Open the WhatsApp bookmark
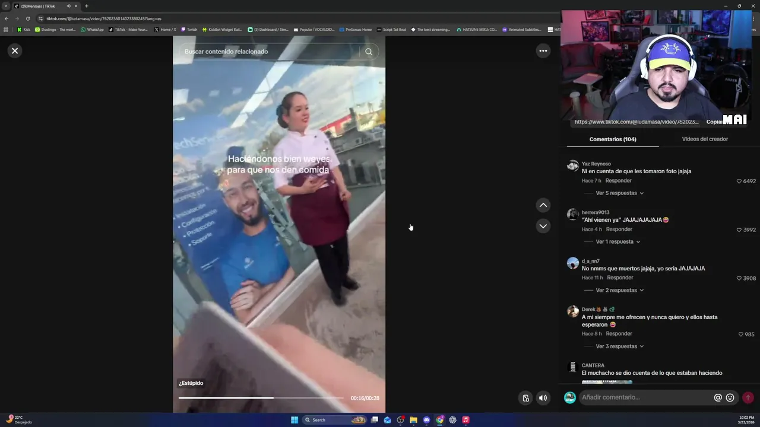Viewport: 760px width, 427px height. click(92, 30)
